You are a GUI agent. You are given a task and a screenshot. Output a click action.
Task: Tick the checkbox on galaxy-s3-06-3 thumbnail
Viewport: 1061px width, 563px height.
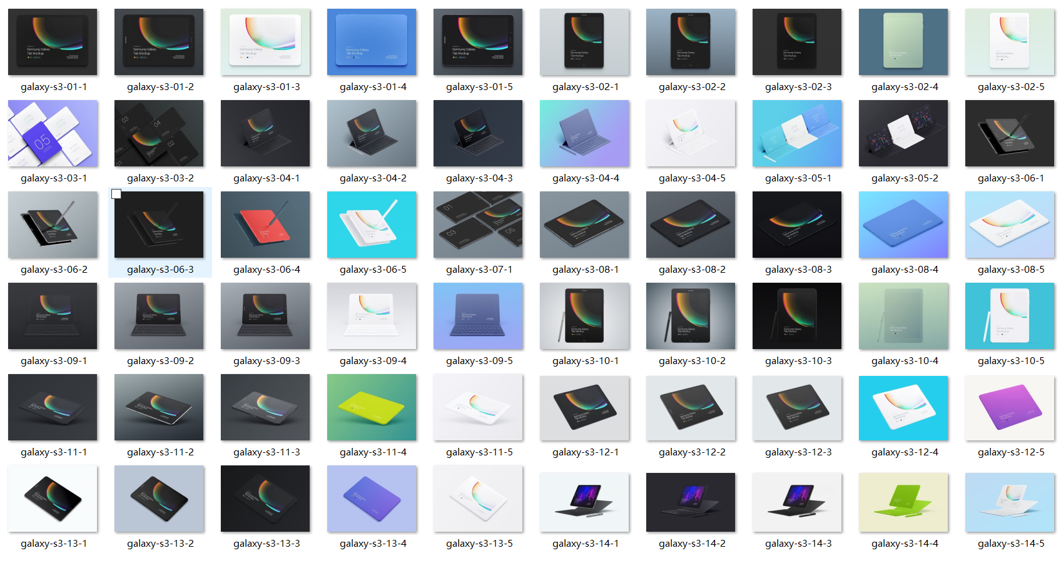tap(116, 195)
